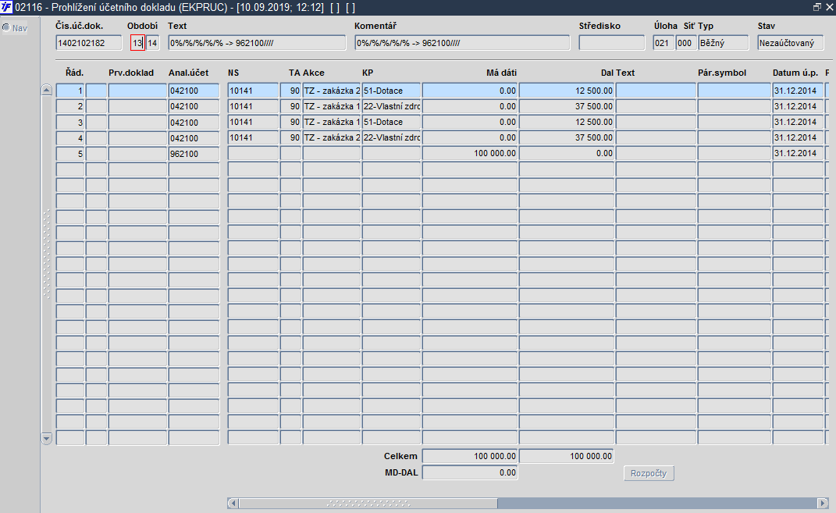Select row number 5 cell
This screenshot has height=513, width=836.
tap(70, 154)
